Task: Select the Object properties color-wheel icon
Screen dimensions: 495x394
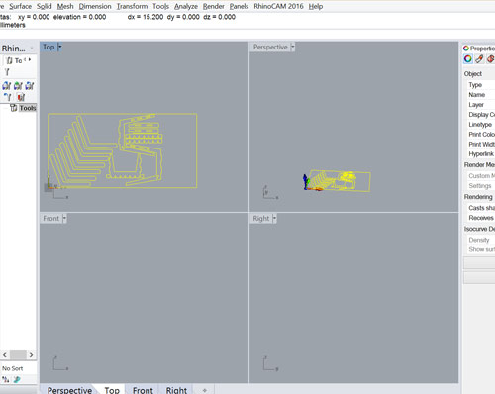Action: pos(468,59)
